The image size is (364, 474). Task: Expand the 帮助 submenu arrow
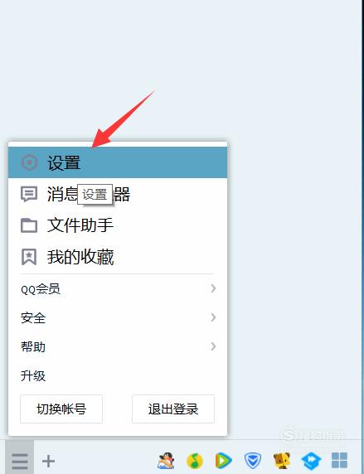click(213, 346)
